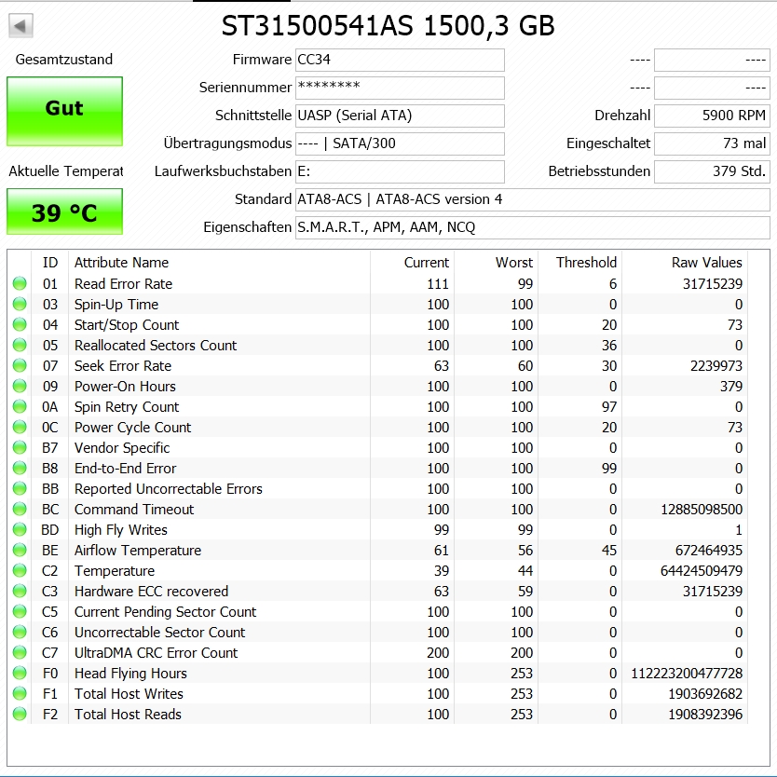
Task: Click the green Gut health status button
Action: pos(64,111)
